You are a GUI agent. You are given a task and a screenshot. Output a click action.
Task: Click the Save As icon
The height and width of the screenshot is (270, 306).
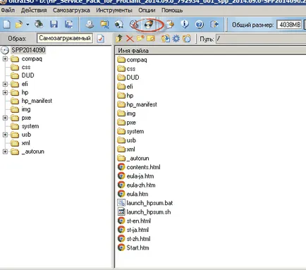69,24
